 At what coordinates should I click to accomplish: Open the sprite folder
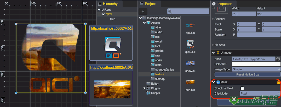(157, 60)
